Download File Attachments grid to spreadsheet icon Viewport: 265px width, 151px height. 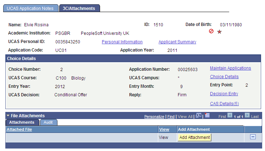click(x=207, y=115)
